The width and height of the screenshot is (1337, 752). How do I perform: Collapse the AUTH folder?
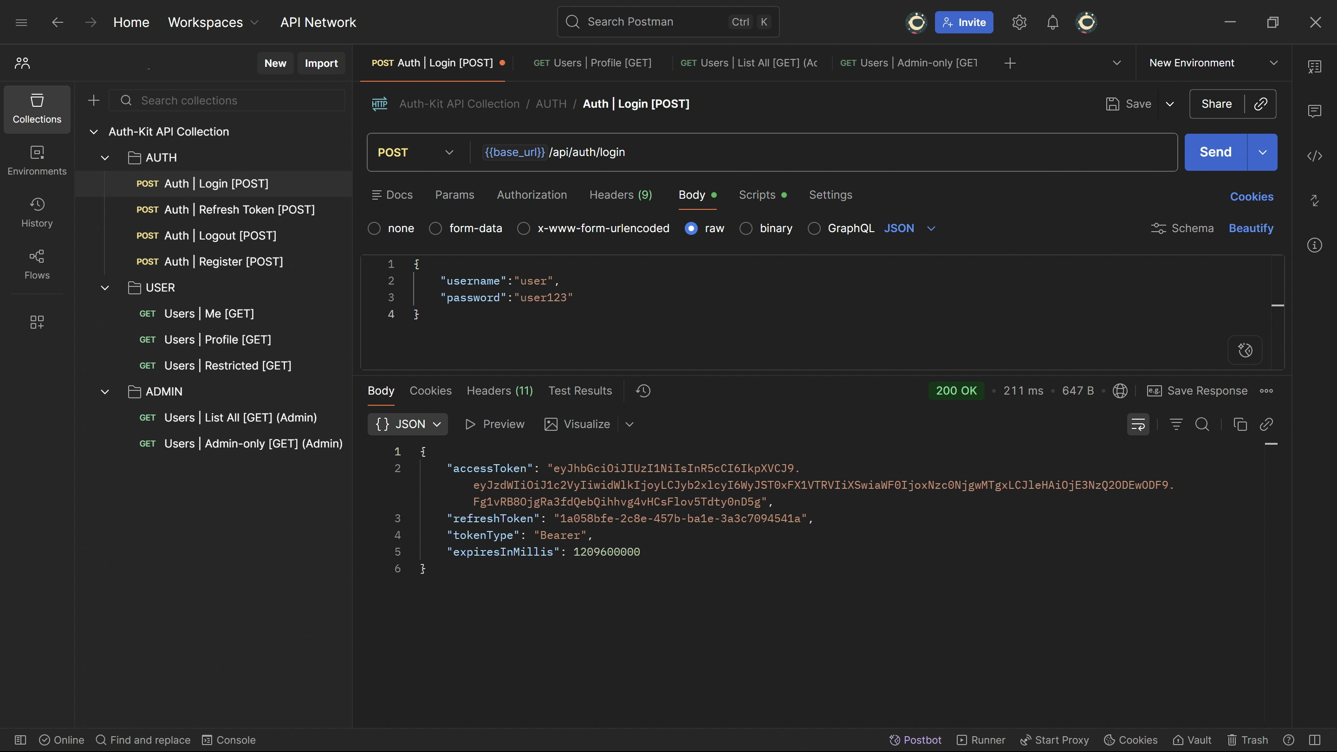(x=104, y=158)
